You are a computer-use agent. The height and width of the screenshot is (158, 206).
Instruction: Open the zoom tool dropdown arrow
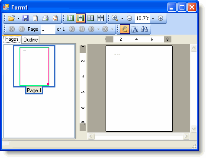pos(122,18)
